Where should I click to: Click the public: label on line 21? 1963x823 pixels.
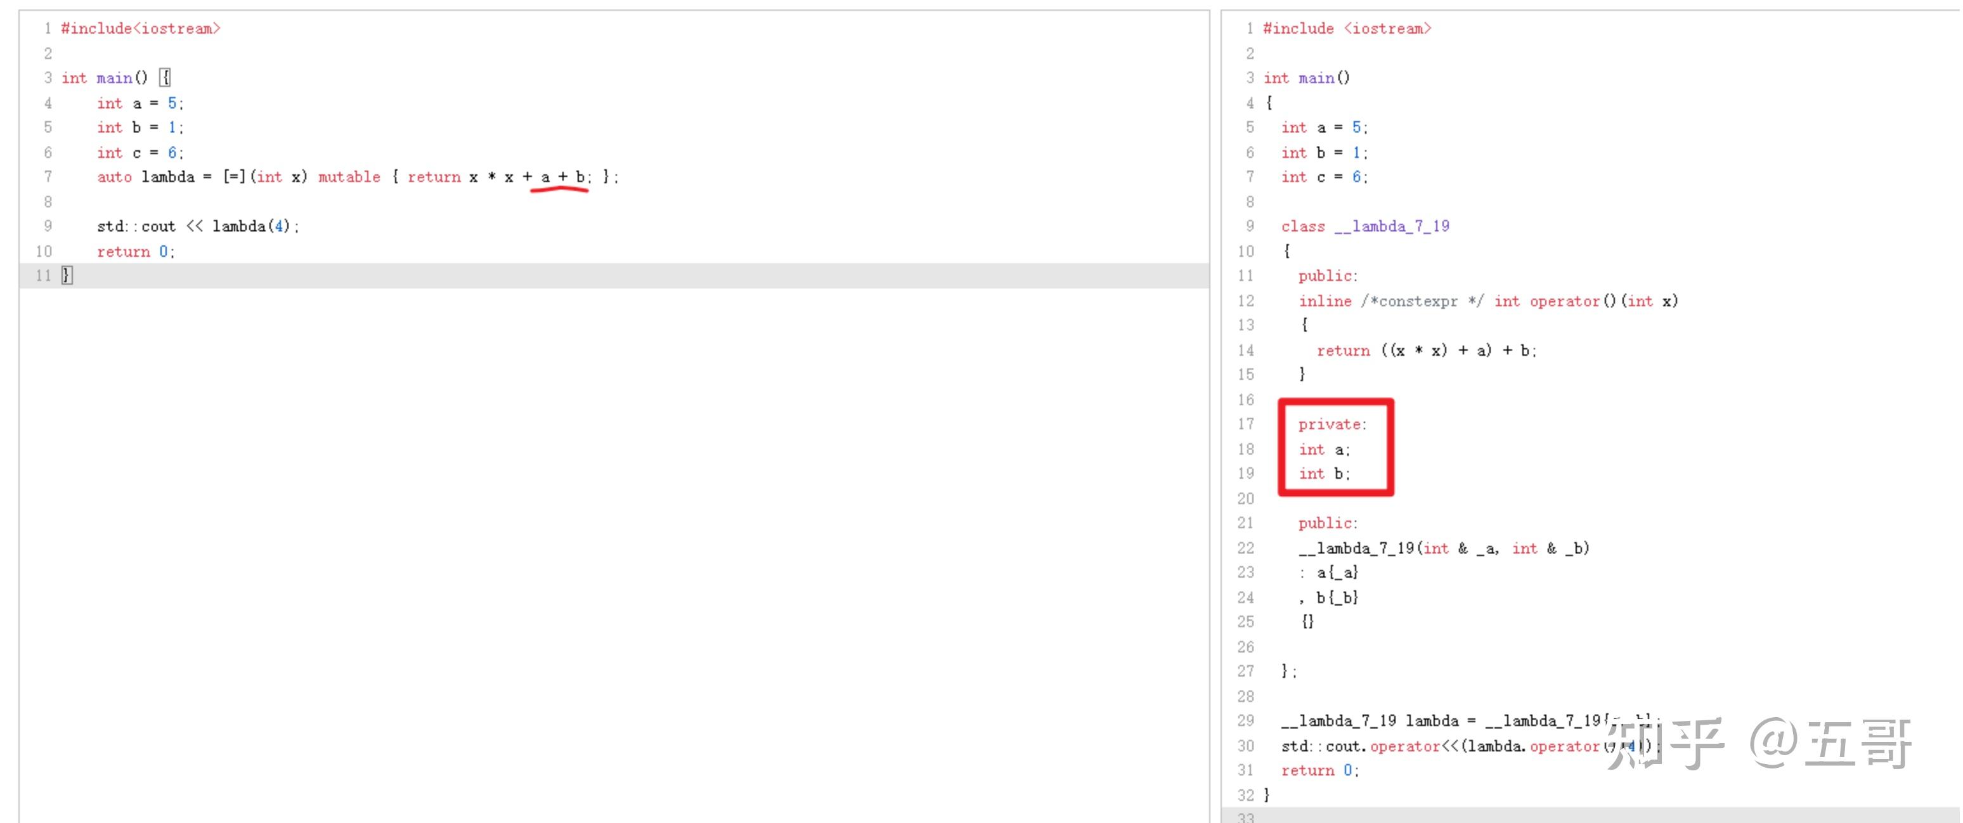(x=1328, y=522)
